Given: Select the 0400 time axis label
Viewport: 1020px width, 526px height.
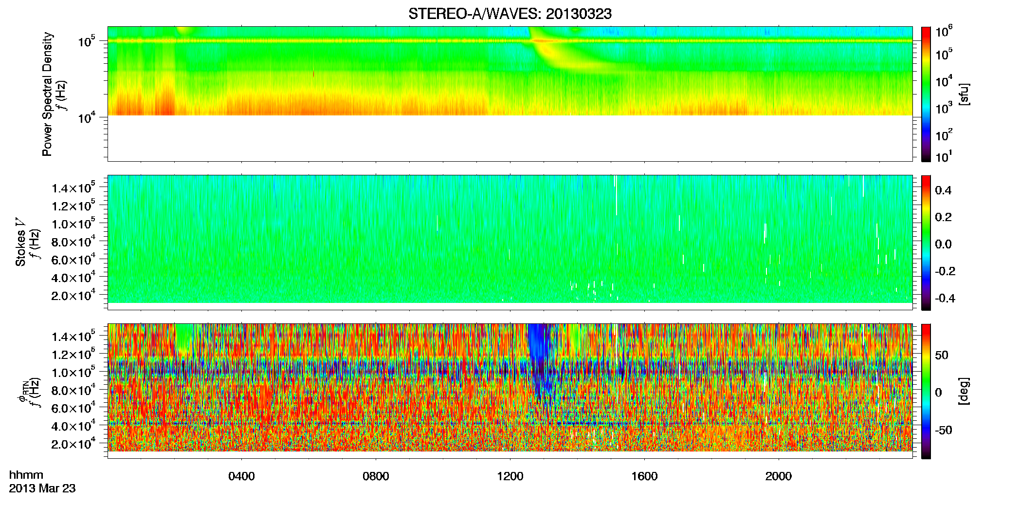Looking at the screenshot, I should tap(241, 476).
